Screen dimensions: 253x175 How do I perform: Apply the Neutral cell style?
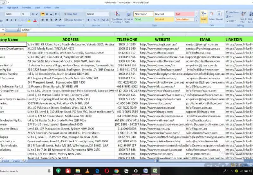164,19
